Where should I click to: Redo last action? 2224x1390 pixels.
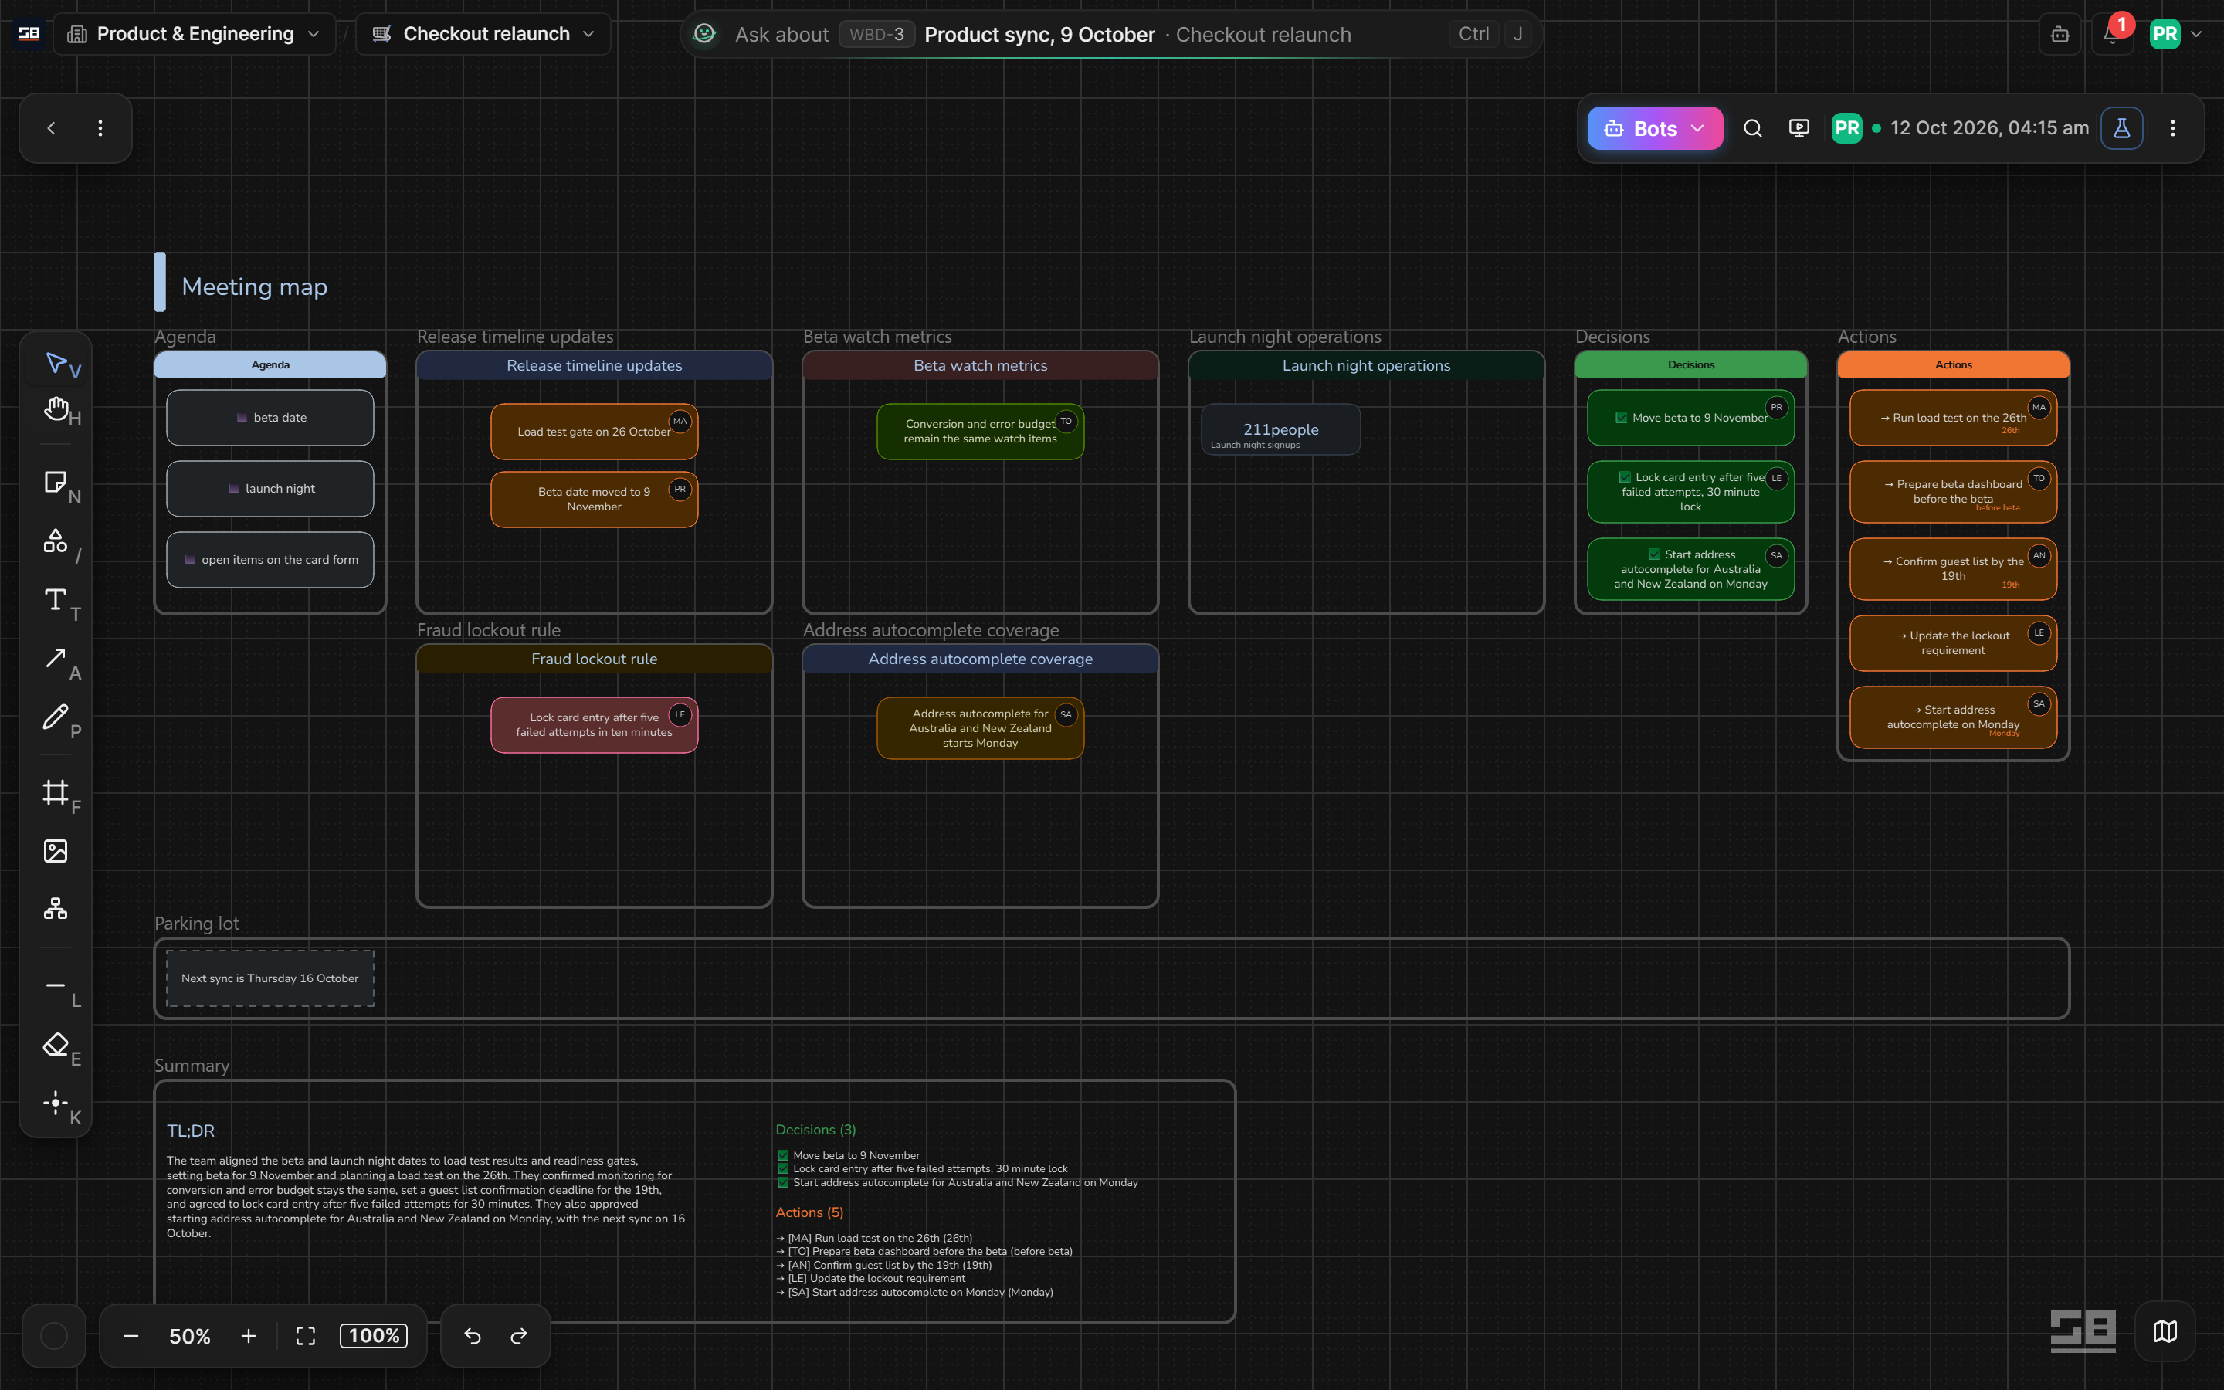click(x=519, y=1336)
